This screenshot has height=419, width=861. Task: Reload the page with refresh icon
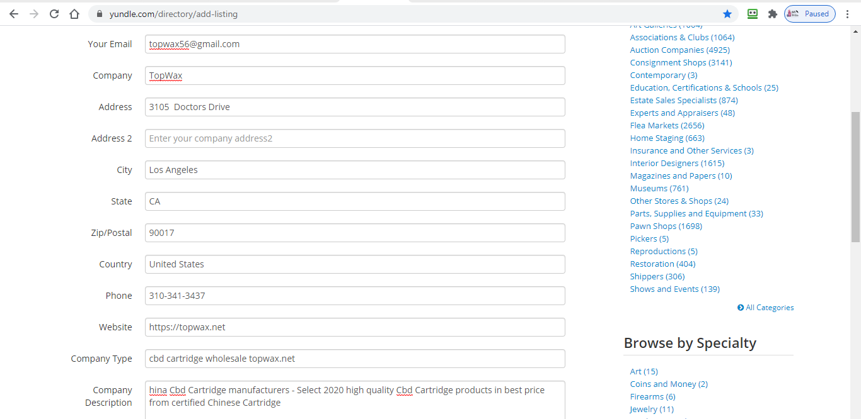pos(54,14)
